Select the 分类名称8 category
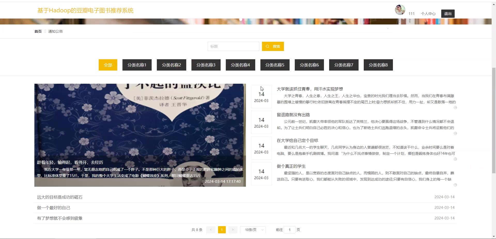 click(x=378, y=65)
